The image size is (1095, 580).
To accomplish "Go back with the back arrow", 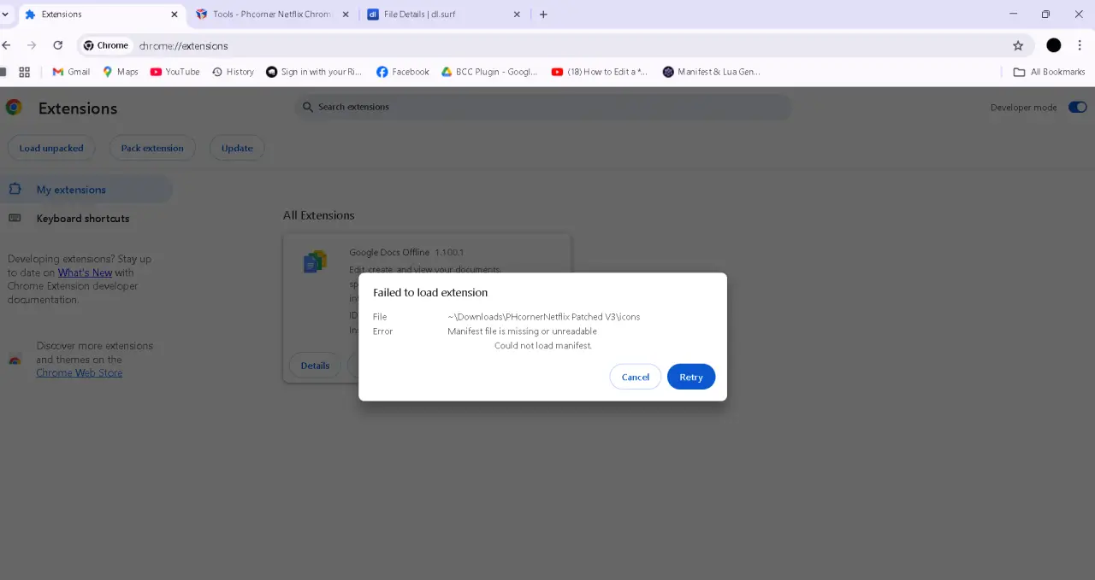I will [7, 45].
